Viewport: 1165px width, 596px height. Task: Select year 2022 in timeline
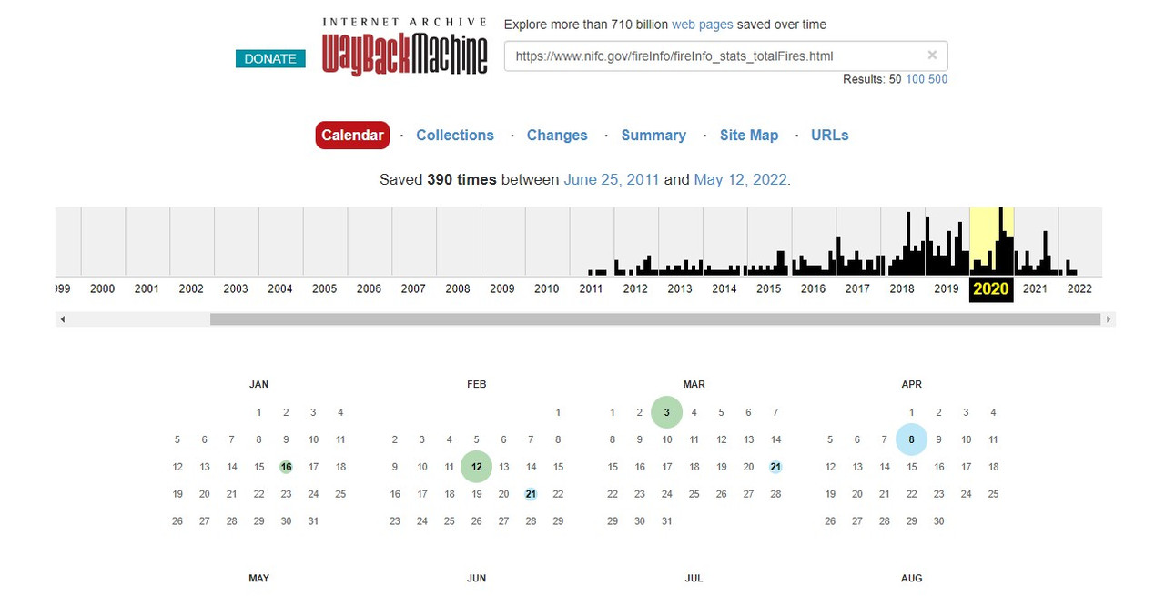coord(1079,288)
